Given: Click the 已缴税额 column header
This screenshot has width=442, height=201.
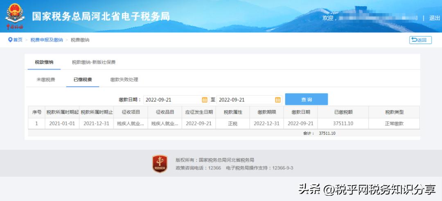Looking at the screenshot, I should click(x=343, y=112).
